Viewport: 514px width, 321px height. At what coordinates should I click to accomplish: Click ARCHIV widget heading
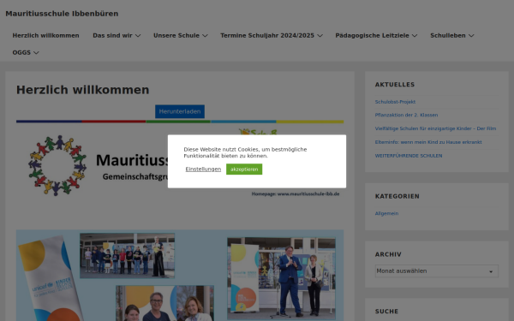point(388,254)
